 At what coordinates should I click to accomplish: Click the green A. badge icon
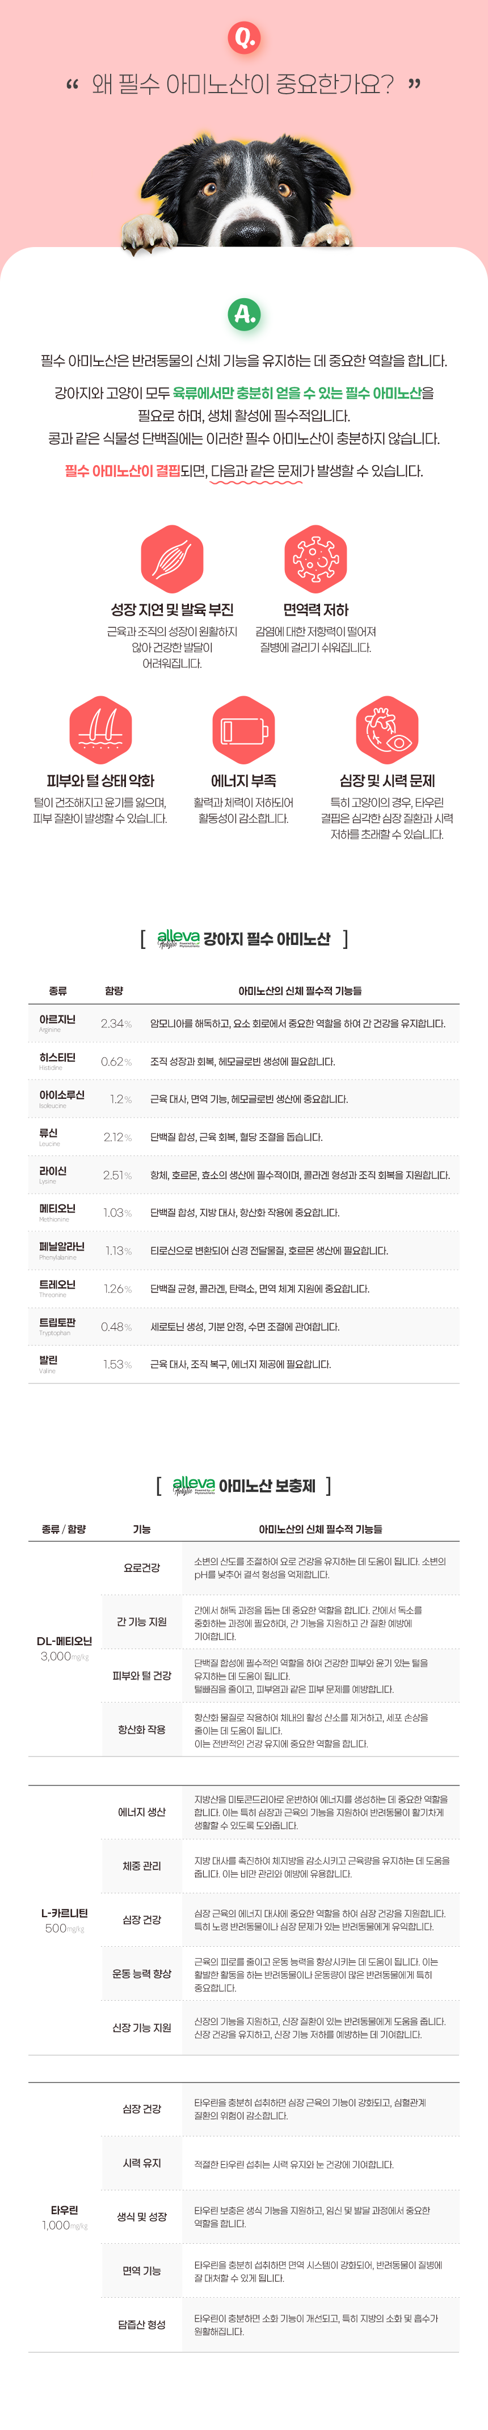point(245,313)
